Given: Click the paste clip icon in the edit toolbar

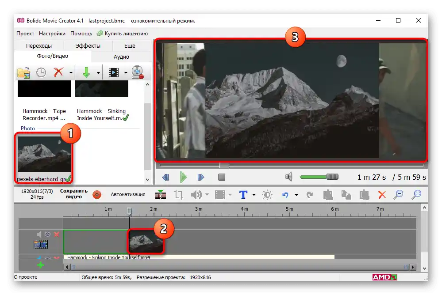Looking at the screenshot, I should coord(364,194).
